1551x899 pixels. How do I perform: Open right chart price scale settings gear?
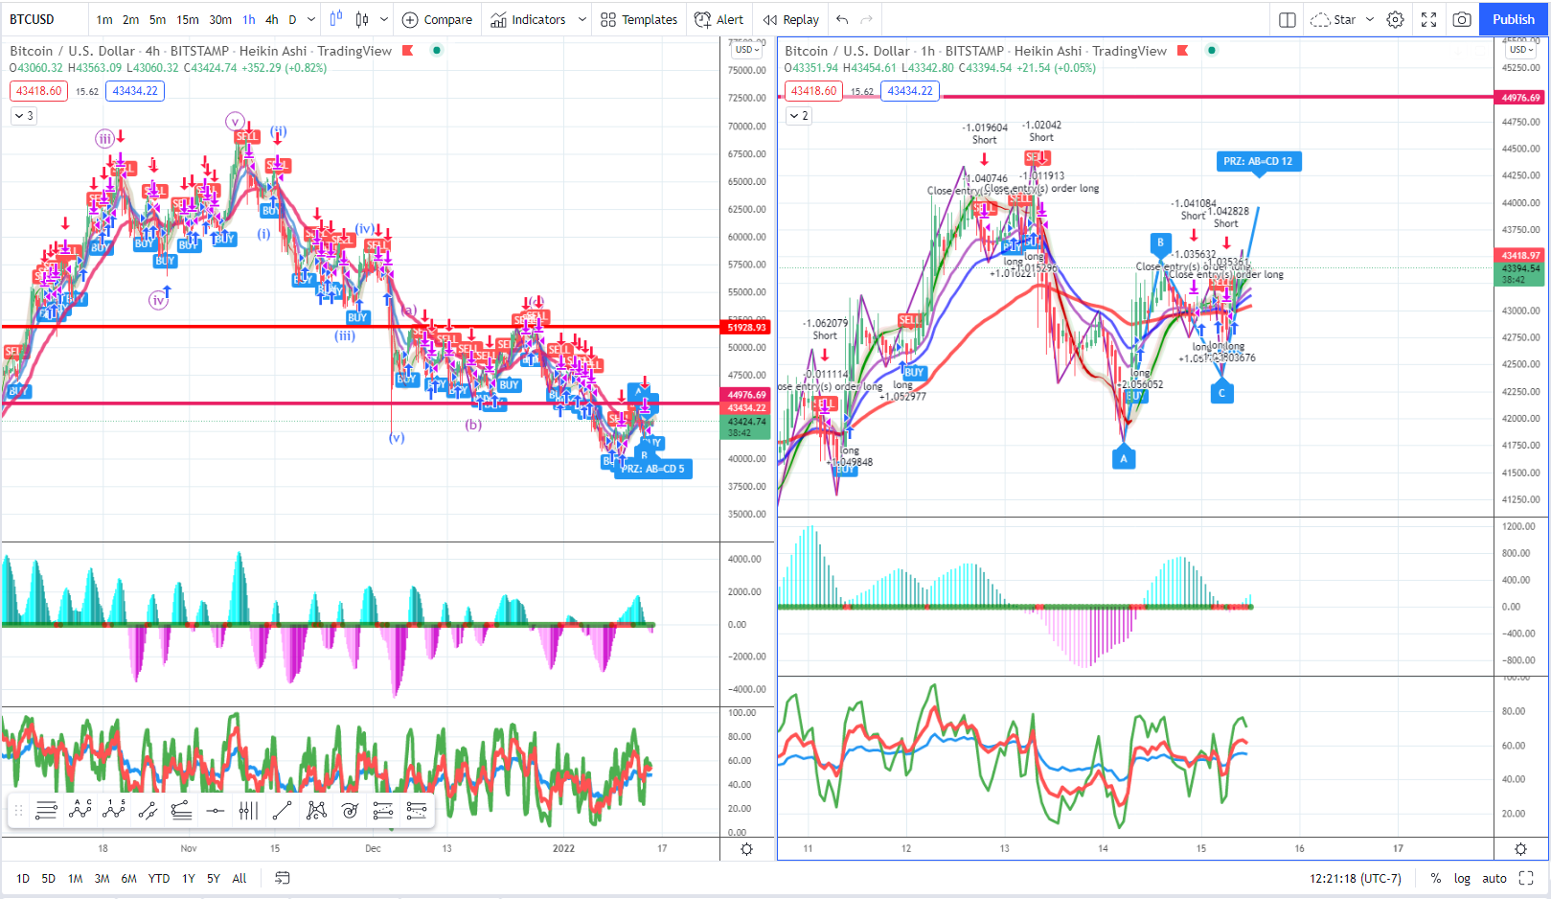[x=1520, y=849]
